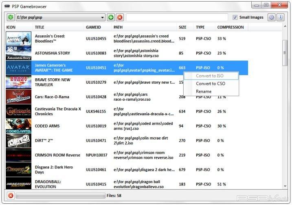
Task: Sort list by the TITLE column header
Action: point(40,27)
